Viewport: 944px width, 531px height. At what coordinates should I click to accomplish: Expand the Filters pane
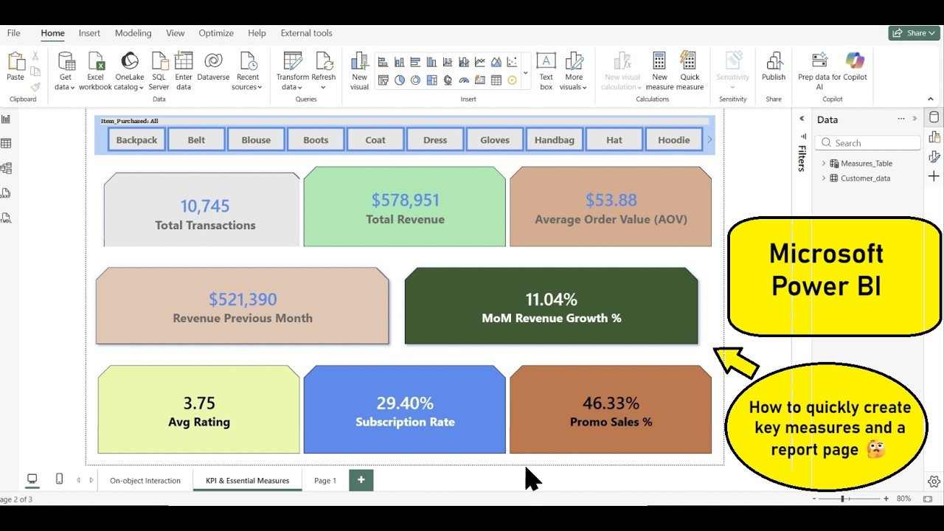point(802,119)
